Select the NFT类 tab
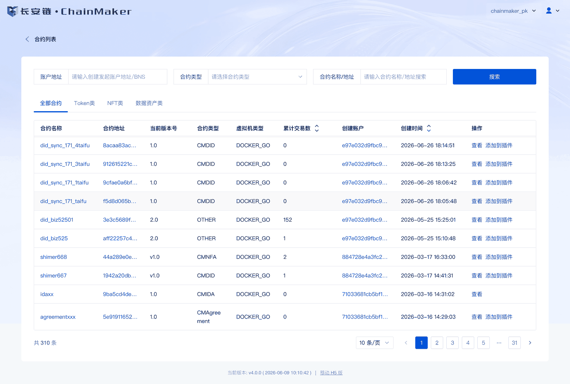 click(115, 103)
